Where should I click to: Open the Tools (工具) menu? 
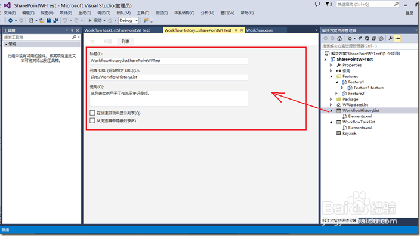[x=143, y=13]
